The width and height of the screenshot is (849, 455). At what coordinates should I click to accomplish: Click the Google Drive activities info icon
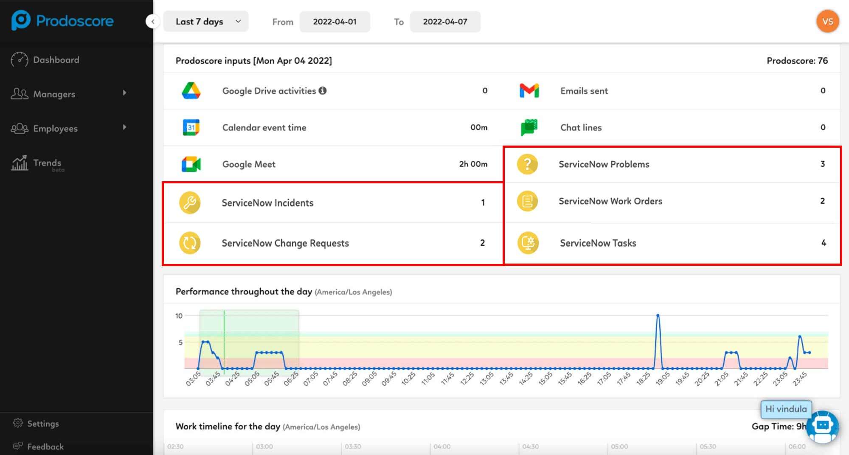click(x=323, y=90)
